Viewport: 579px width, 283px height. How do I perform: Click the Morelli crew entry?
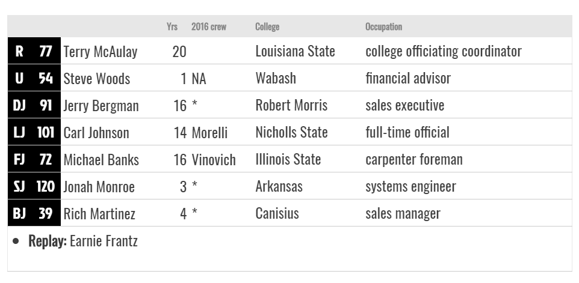(x=209, y=133)
